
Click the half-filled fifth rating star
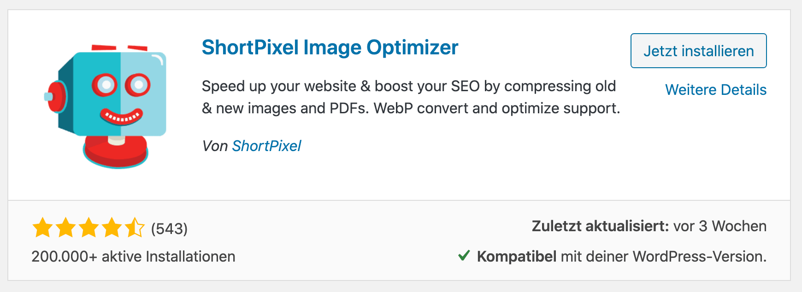point(135,228)
